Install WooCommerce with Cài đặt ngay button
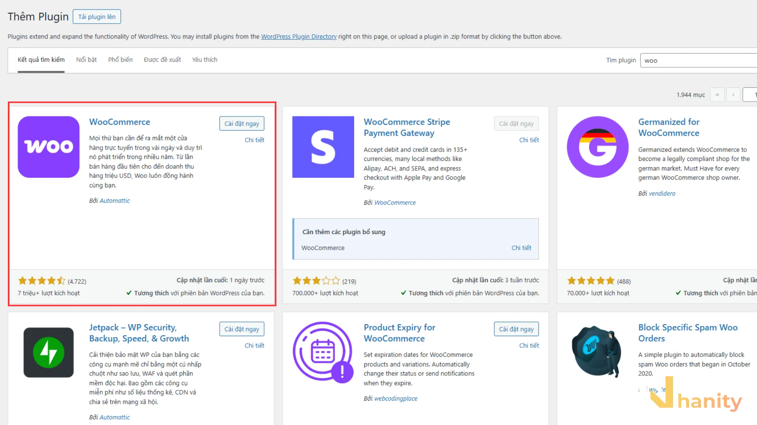 pos(242,124)
